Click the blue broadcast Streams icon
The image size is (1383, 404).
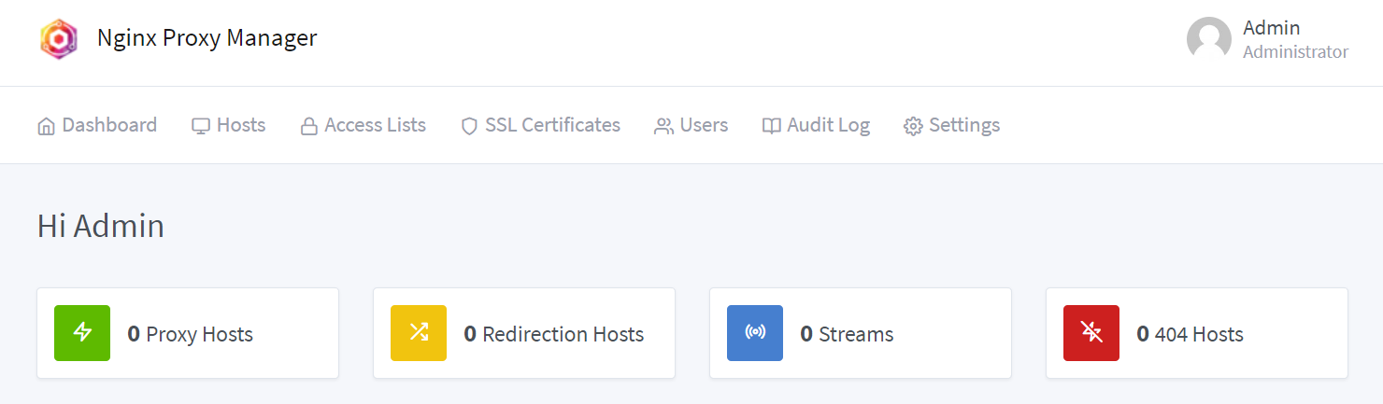pos(755,333)
